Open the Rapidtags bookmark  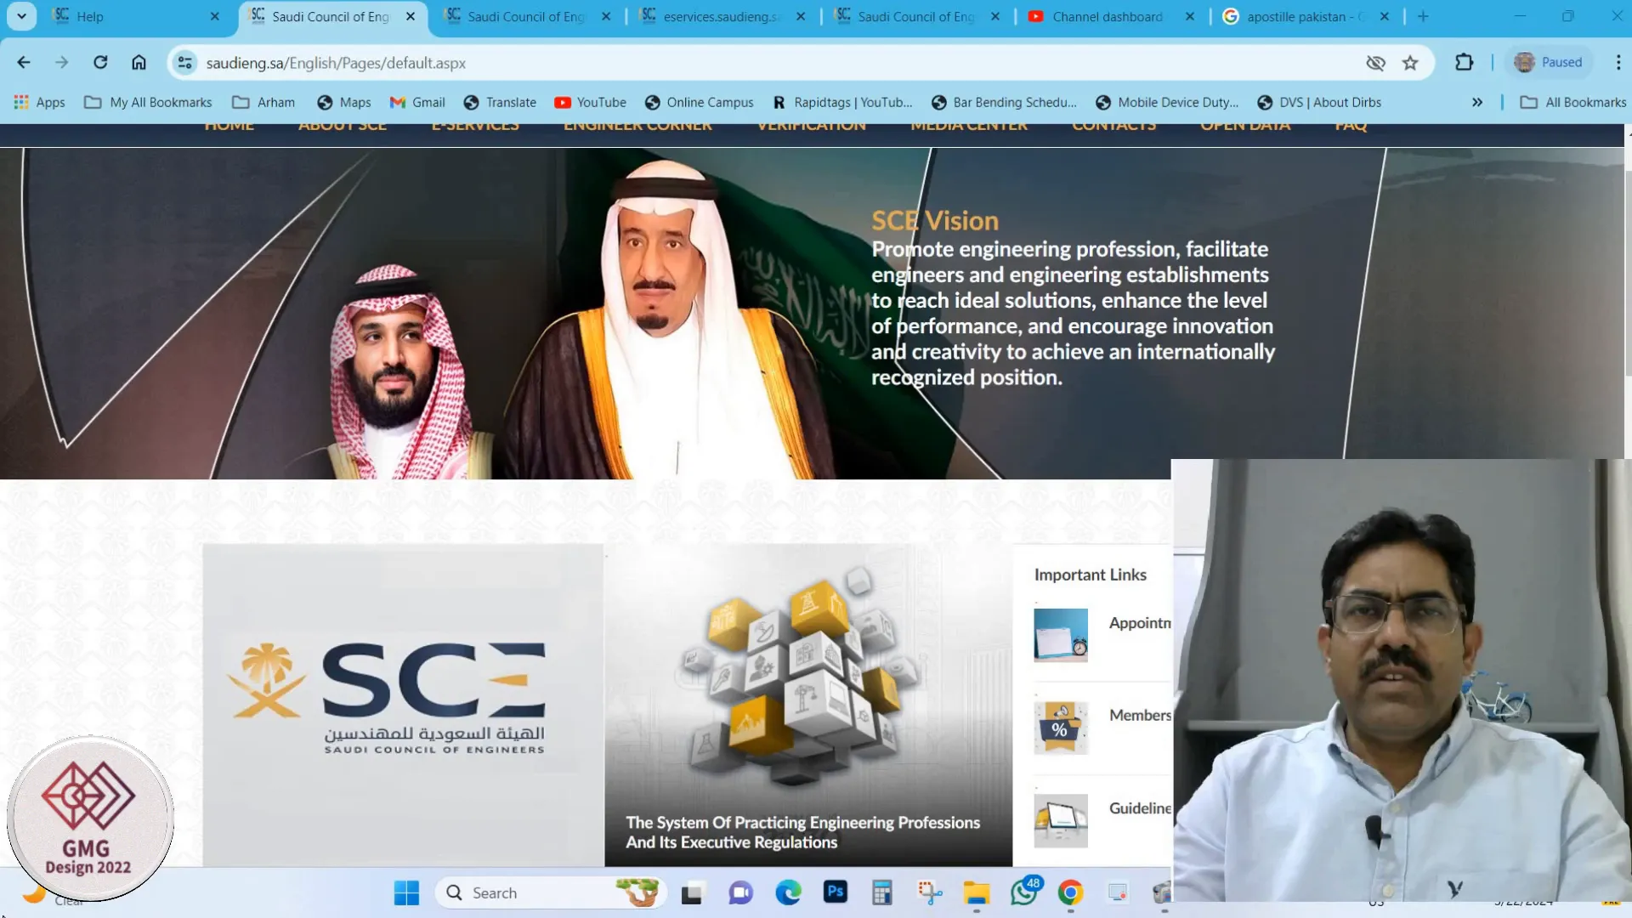click(841, 102)
